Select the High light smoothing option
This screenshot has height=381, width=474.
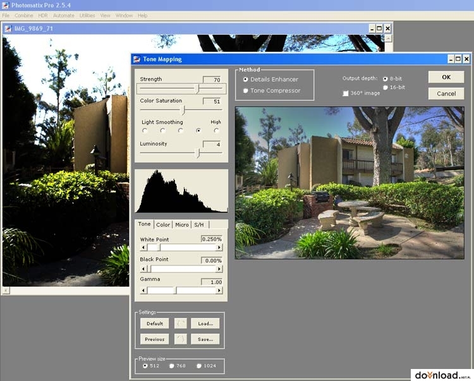pos(216,131)
